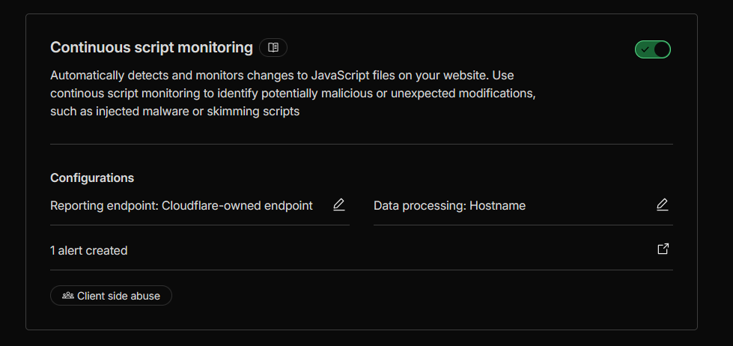Open the documentation book icon beside the title
733x346 pixels.
tap(273, 48)
